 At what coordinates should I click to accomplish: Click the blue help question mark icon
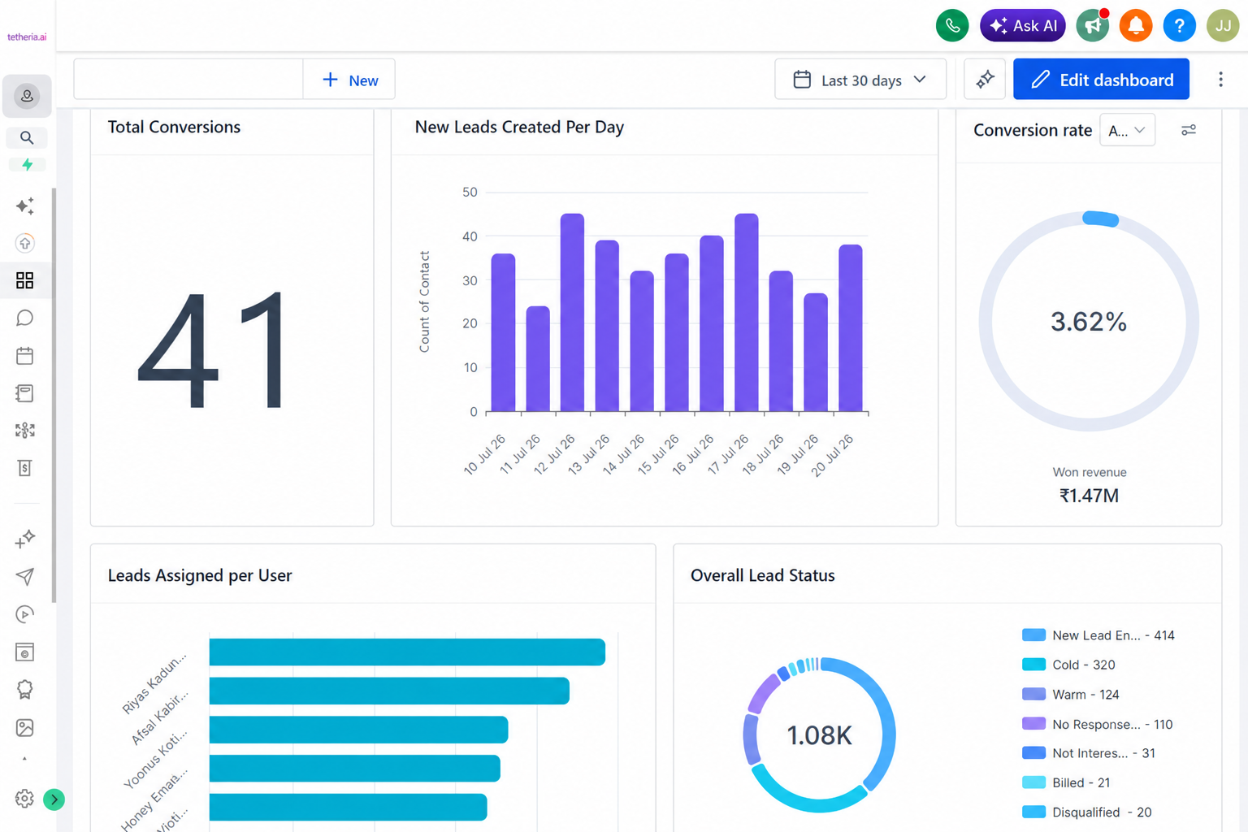point(1179,25)
